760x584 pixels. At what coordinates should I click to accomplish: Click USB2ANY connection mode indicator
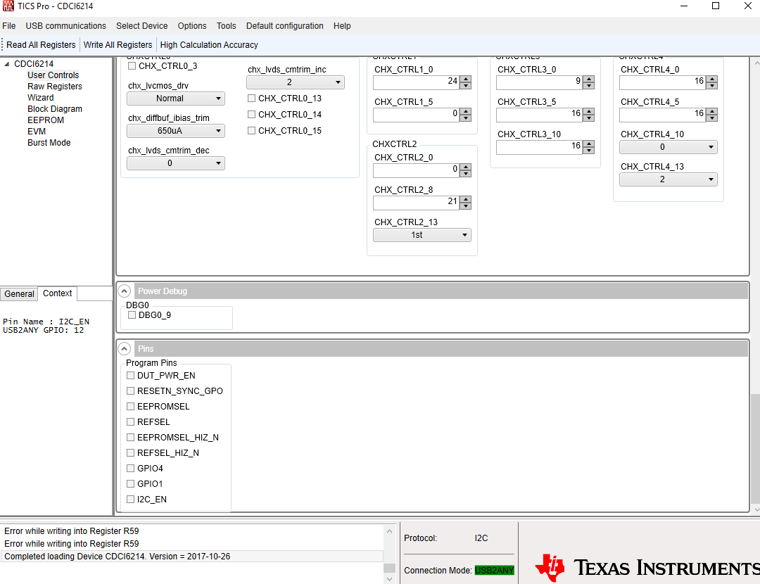pyautogui.click(x=495, y=571)
